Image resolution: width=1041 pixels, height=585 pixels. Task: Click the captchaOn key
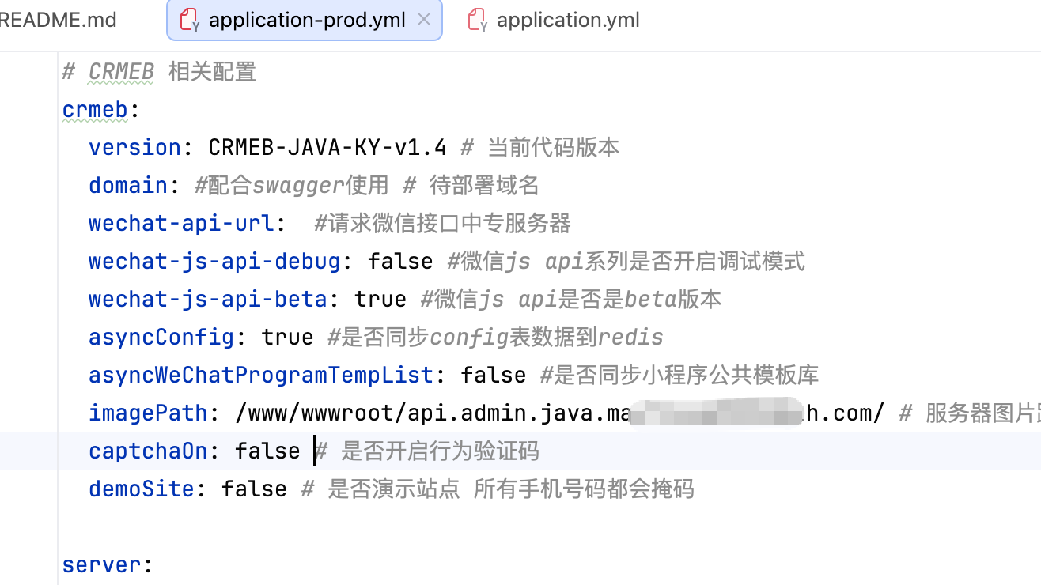[148, 451]
